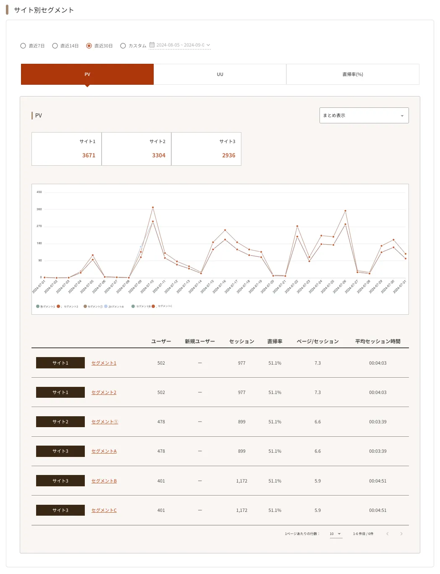Click the 直帰率 column header
The width and height of the screenshot is (440, 574).
275,342
